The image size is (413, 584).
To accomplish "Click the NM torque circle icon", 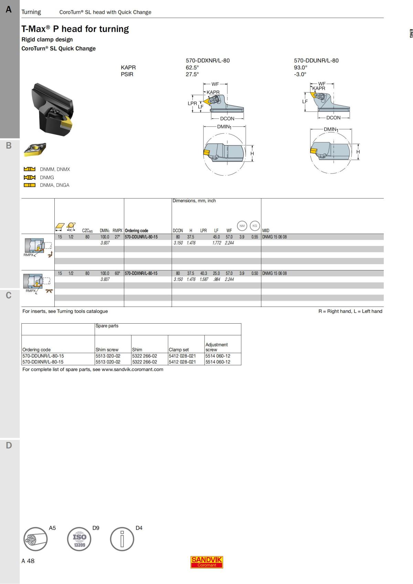I will (242, 226).
